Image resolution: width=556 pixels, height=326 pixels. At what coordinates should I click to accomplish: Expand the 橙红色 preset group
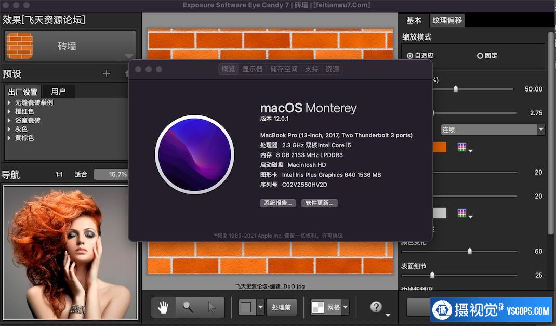pos(9,111)
